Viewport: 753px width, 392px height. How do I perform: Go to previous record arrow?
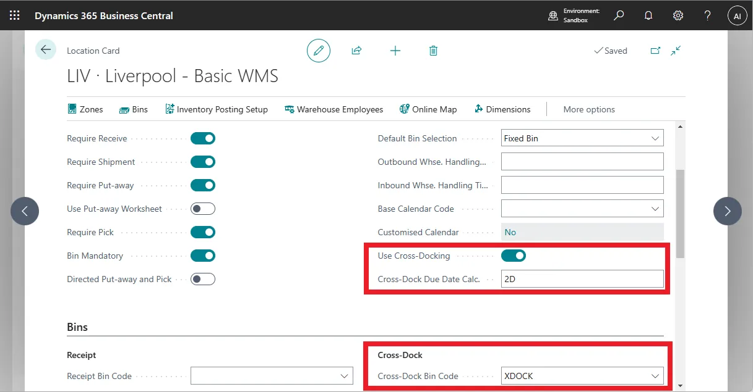pyautogui.click(x=25, y=211)
